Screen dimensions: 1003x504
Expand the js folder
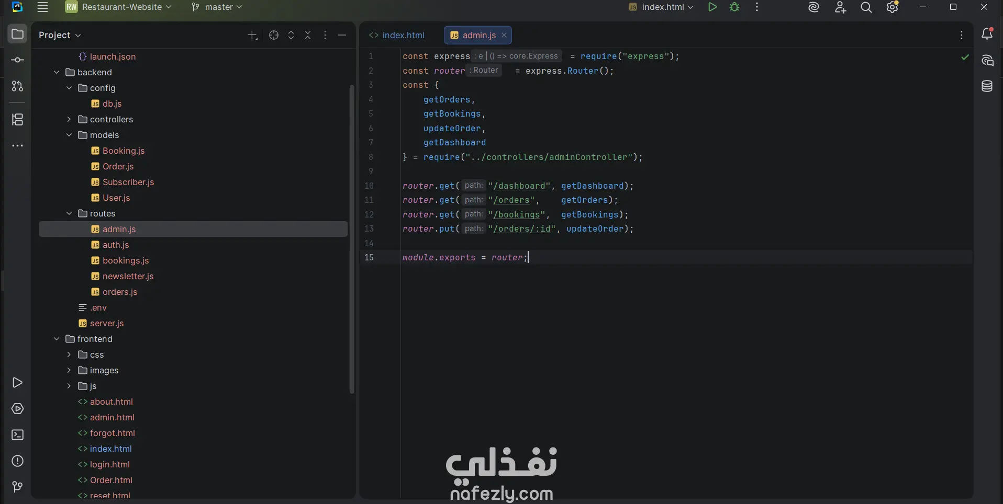69,386
